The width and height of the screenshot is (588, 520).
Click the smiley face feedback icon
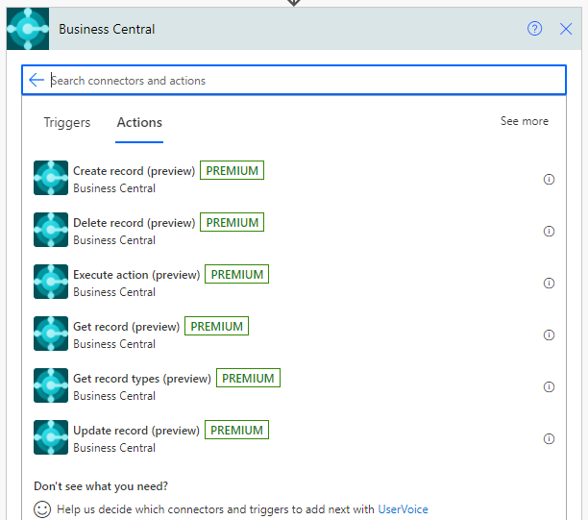[x=42, y=509]
